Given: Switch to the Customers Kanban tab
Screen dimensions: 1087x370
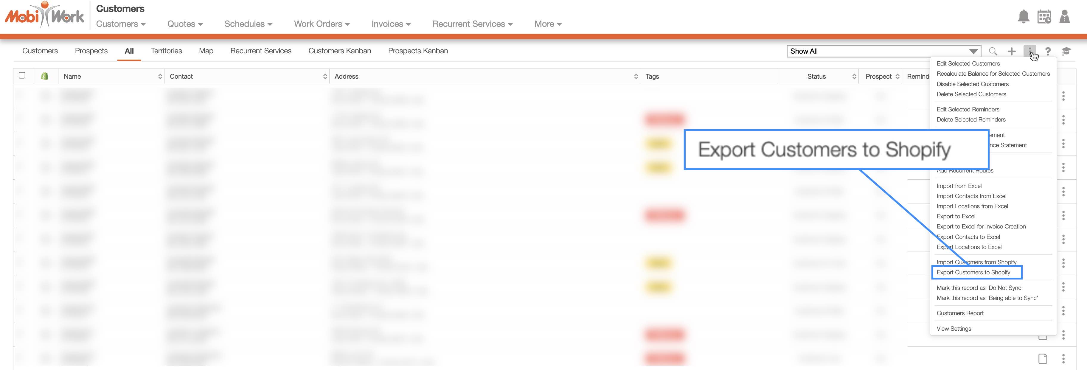Looking at the screenshot, I should click(339, 51).
